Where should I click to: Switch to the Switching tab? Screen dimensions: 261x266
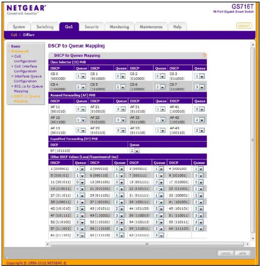click(x=45, y=27)
